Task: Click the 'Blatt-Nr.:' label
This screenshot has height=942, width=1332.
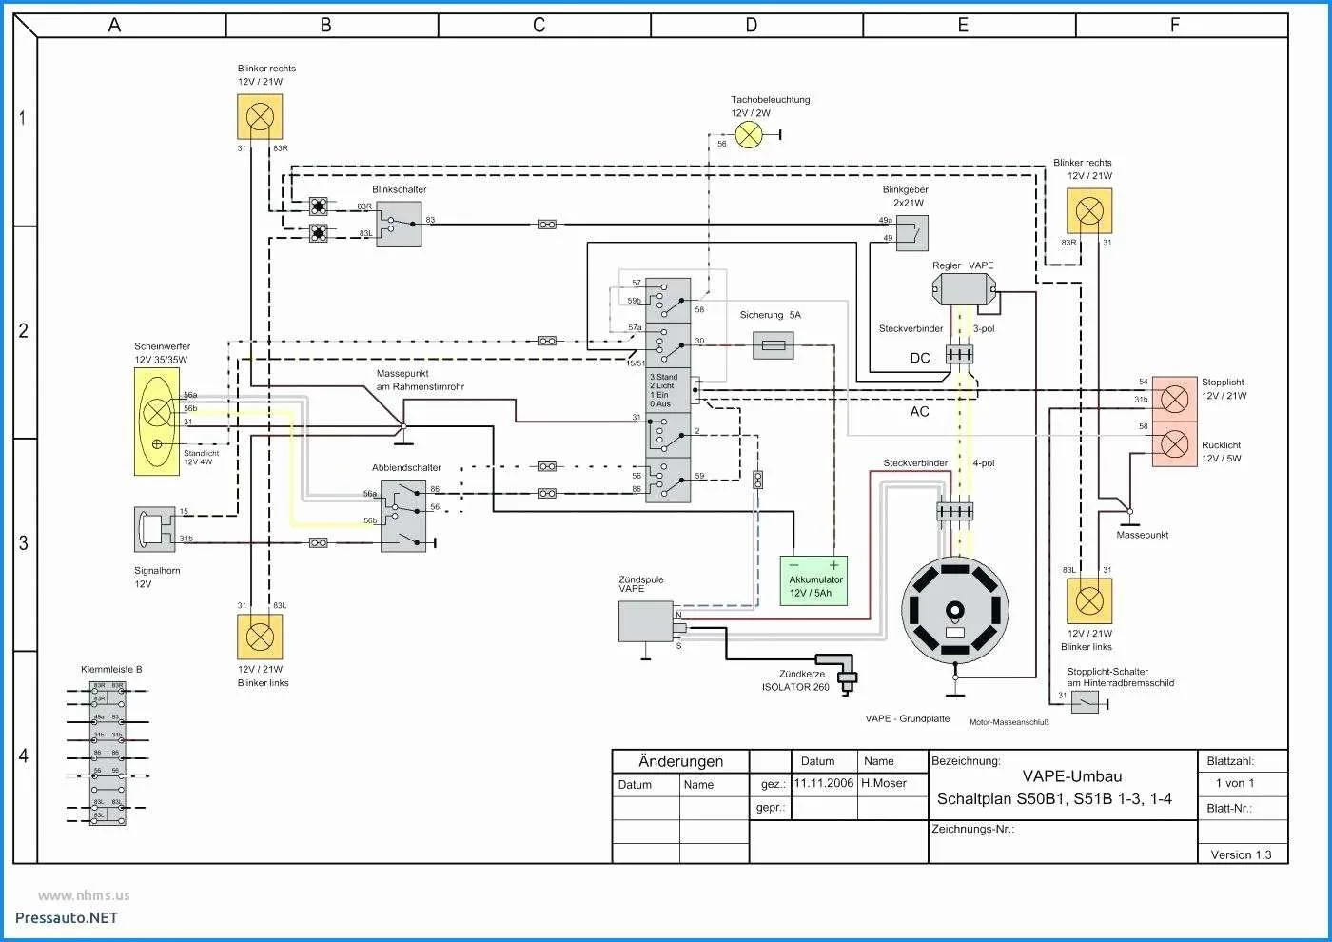Action: pos(1229,809)
